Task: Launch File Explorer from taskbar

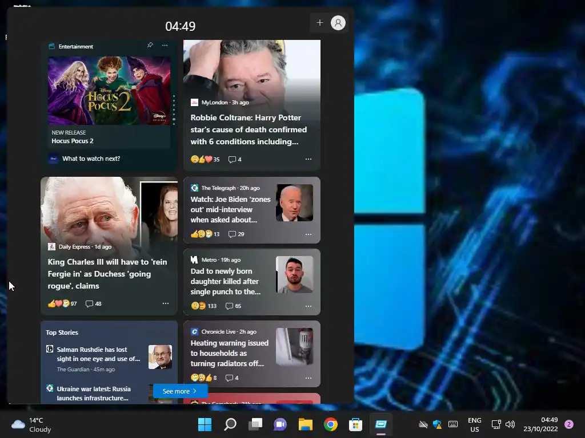Action: (306, 424)
